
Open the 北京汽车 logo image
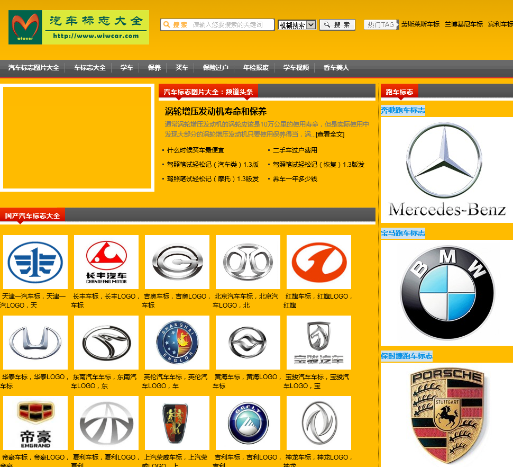click(x=248, y=262)
